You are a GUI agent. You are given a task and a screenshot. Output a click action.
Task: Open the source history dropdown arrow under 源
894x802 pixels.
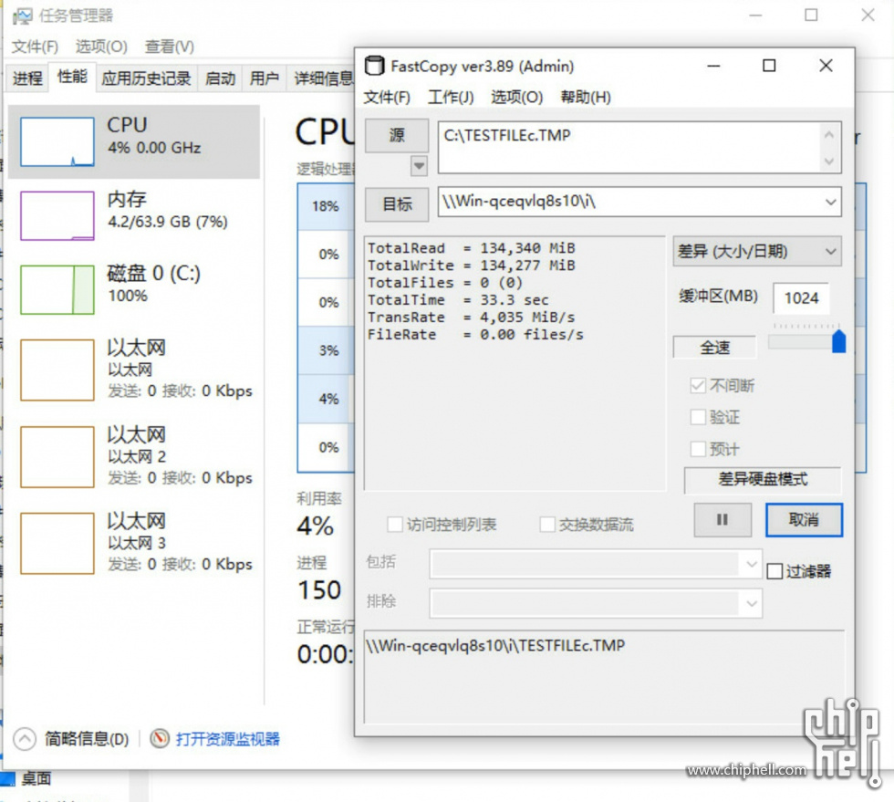coord(419,166)
